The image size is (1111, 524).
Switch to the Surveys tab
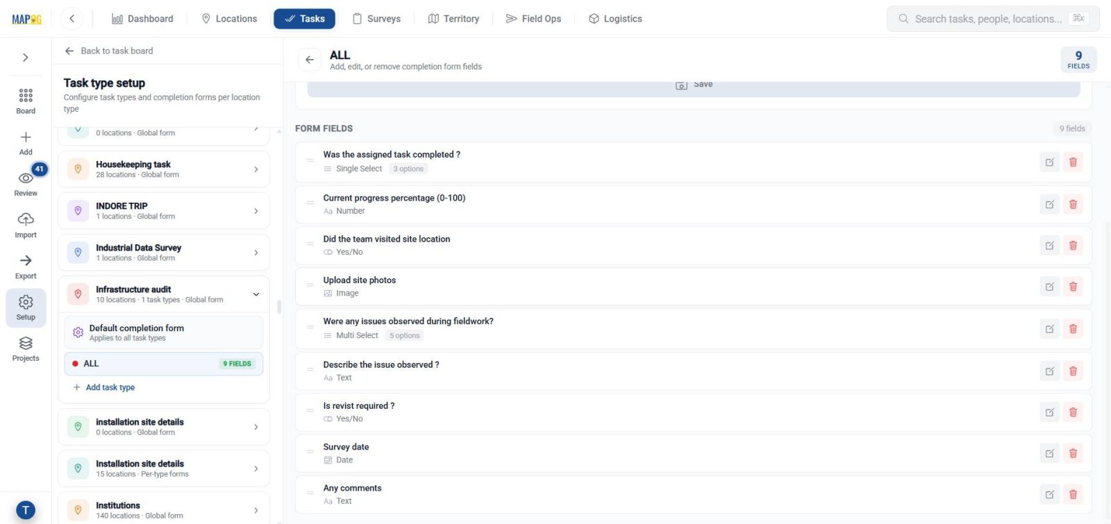376,19
